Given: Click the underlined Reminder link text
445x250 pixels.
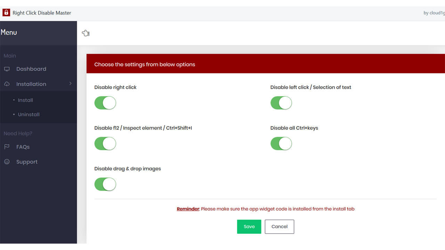Looking at the screenshot, I should tap(188, 209).
